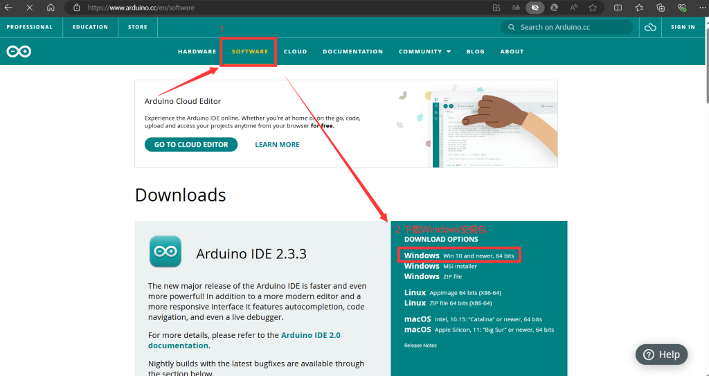This screenshot has width=709, height=376.
Task: Click the Arduino IDE 2.3.3 app icon
Action: pos(165,251)
